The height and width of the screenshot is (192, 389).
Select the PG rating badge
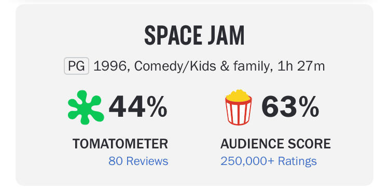click(76, 66)
